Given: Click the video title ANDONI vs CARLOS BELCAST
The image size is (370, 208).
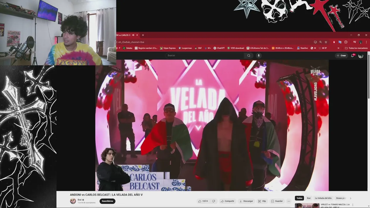Looking at the screenshot, I should click(x=106, y=195).
